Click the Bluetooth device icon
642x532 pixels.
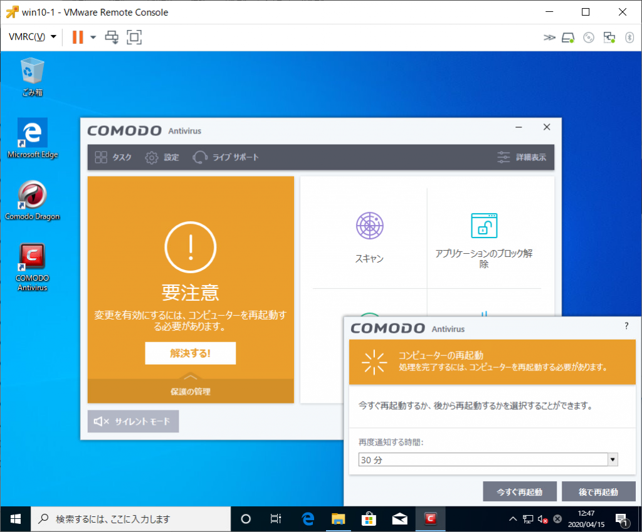click(629, 38)
